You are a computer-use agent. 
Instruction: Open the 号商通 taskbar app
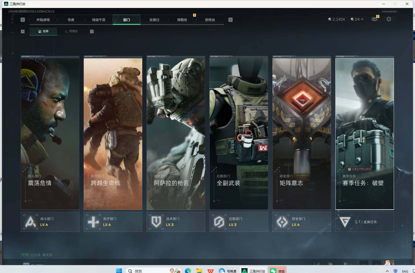228,271
